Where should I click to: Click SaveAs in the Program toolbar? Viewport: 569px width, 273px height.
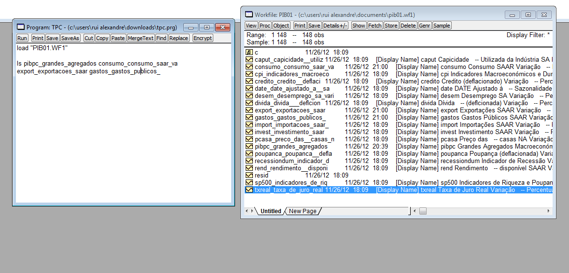pos(70,38)
